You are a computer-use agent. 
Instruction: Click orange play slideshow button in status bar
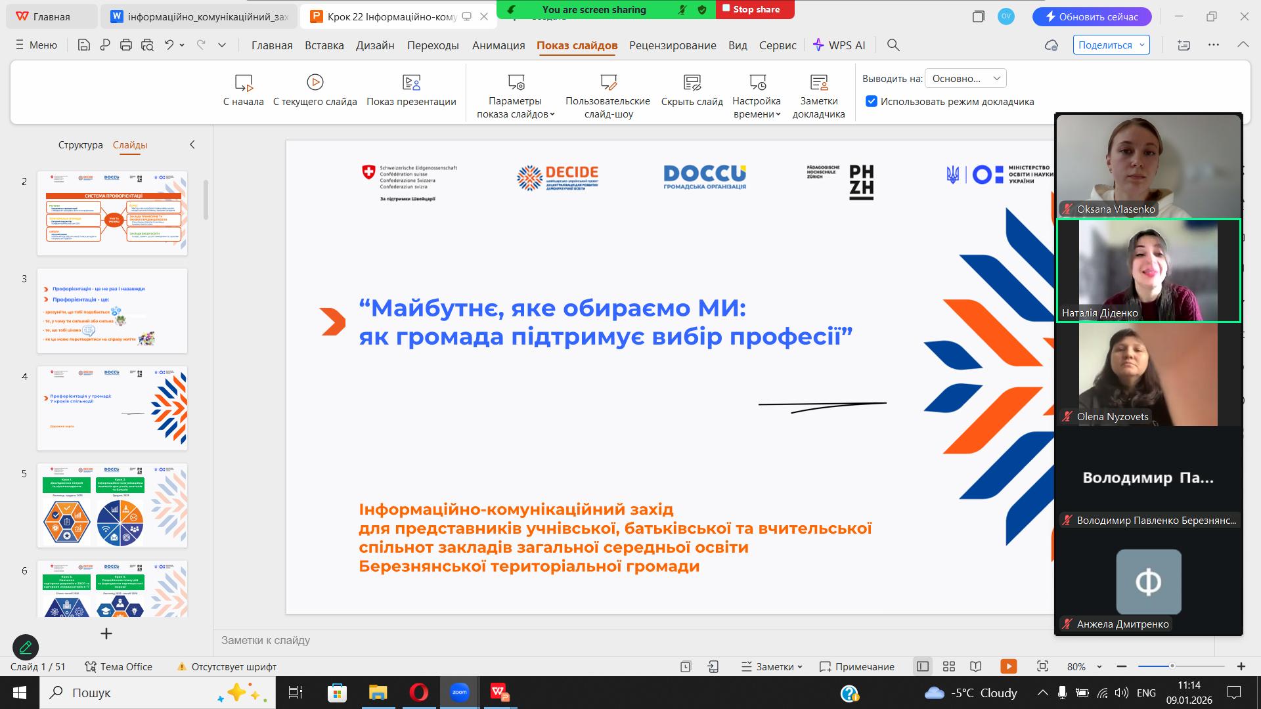coord(1008,666)
